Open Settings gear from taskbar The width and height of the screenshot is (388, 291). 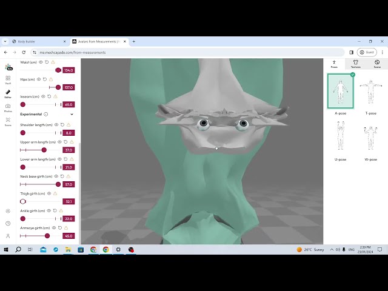tap(118, 250)
